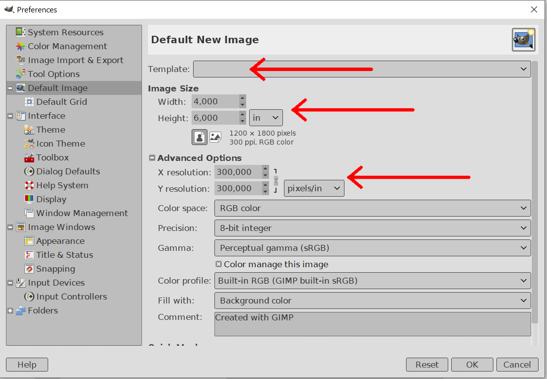The height and width of the screenshot is (379, 547).
Task: Select Window Management label in the tree
Action: (82, 213)
